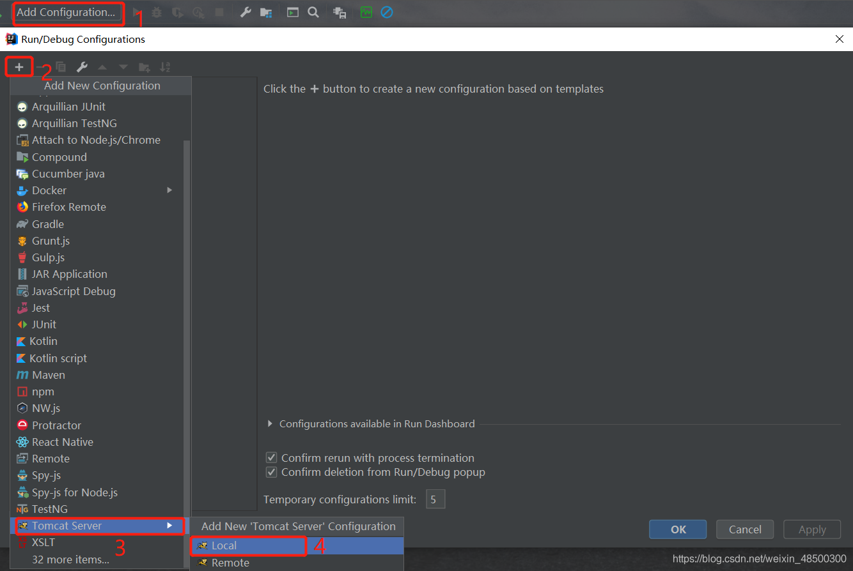Viewport: 853px width, 571px height.
Task: Click the Cancel button
Action: click(x=745, y=529)
